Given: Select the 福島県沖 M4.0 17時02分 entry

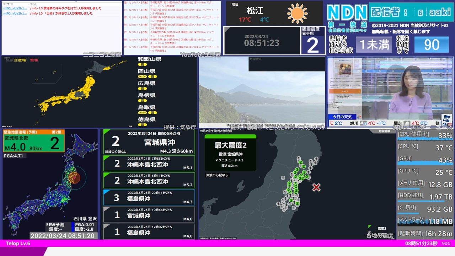Looking at the screenshot, I should pos(149,231).
